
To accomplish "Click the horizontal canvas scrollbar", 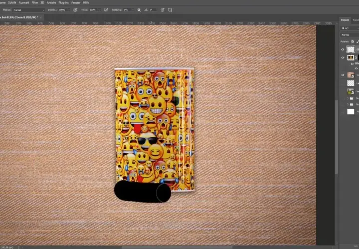I will point(177,247).
